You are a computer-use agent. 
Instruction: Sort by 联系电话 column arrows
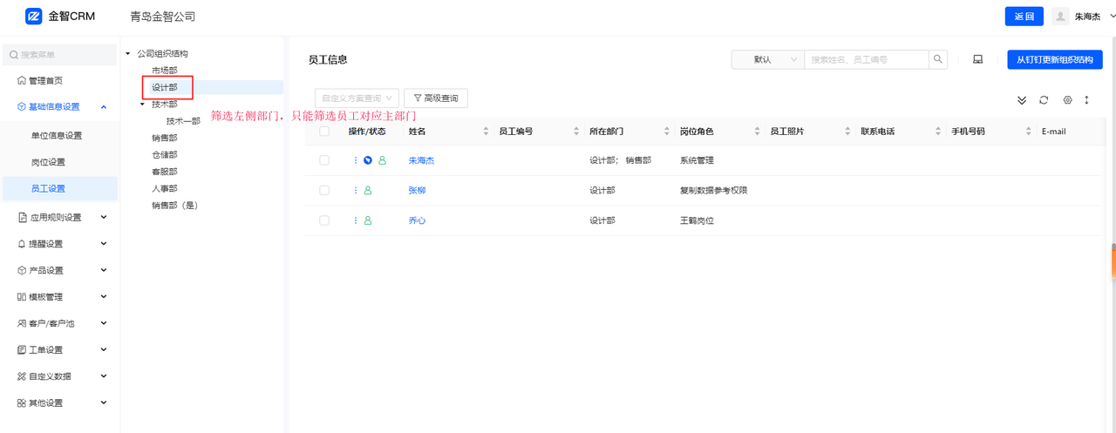pyautogui.click(x=939, y=132)
